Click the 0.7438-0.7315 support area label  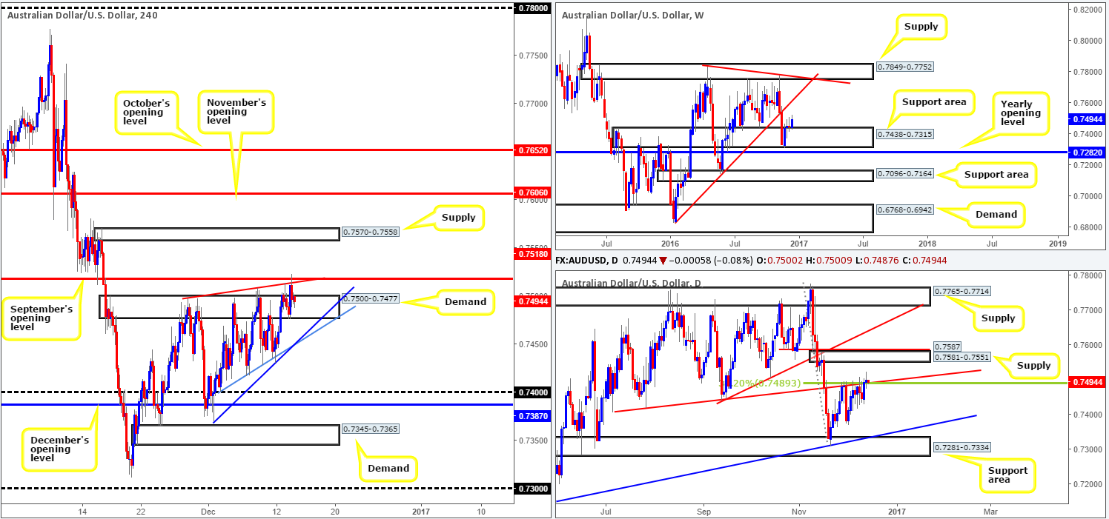[x=907, y=135]
